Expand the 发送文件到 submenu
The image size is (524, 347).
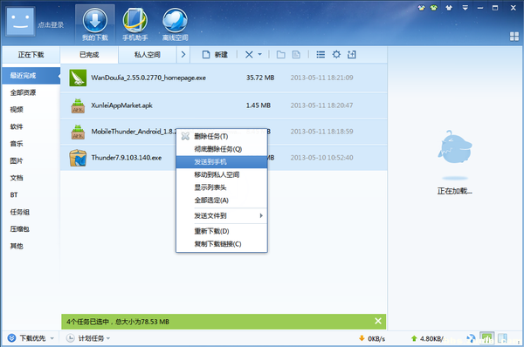[222, 216]
